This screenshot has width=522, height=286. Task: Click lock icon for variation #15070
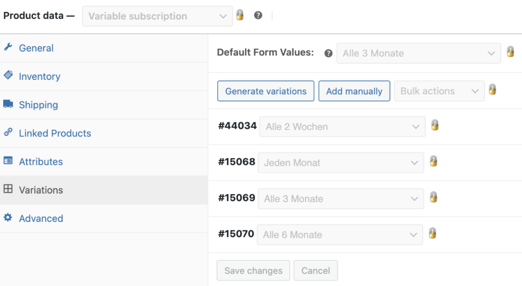click(432, 233)
